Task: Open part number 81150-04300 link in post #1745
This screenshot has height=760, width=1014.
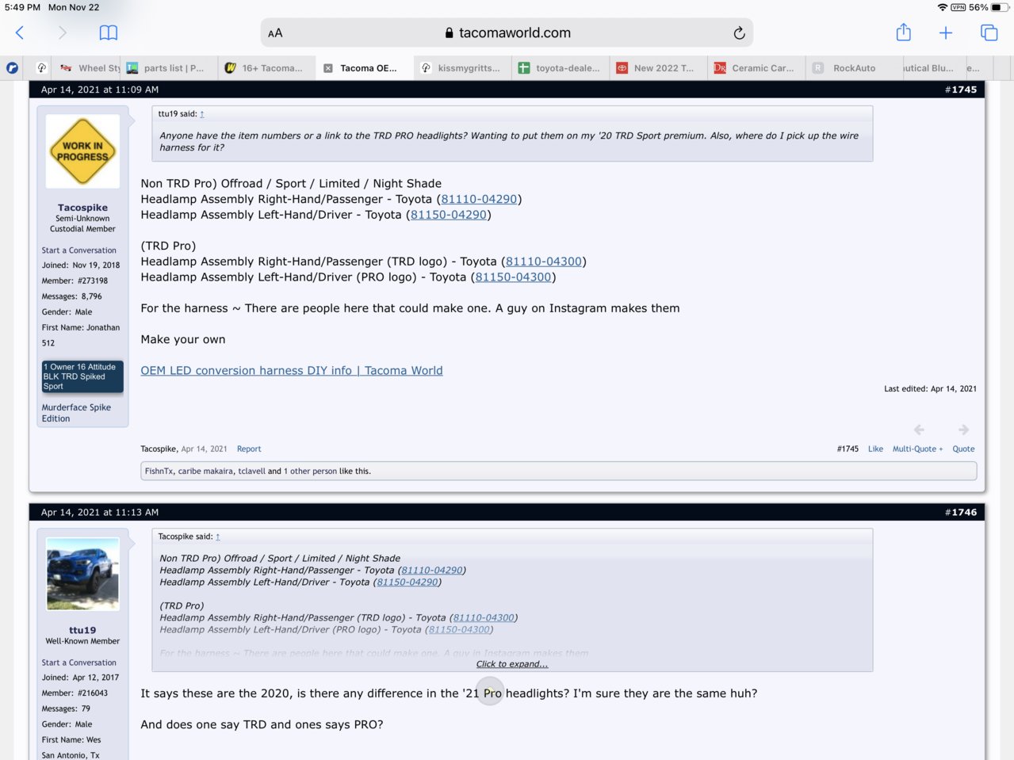Action: tap(513, 277)
